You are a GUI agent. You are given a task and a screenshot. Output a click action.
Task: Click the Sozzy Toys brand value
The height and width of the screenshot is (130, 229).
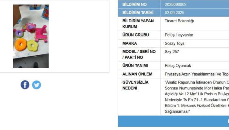[175, 43]
